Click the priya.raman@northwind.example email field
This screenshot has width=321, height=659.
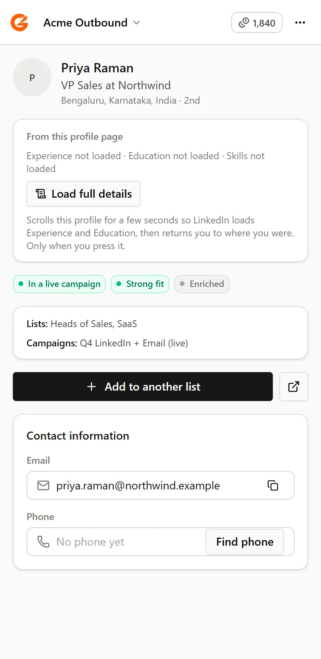[160, 485]
